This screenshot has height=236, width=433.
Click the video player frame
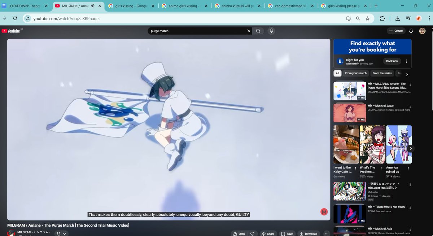point(169,129)
